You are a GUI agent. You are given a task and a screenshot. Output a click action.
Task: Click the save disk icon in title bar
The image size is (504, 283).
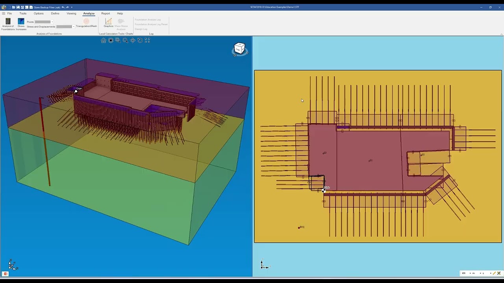[18, 7]
